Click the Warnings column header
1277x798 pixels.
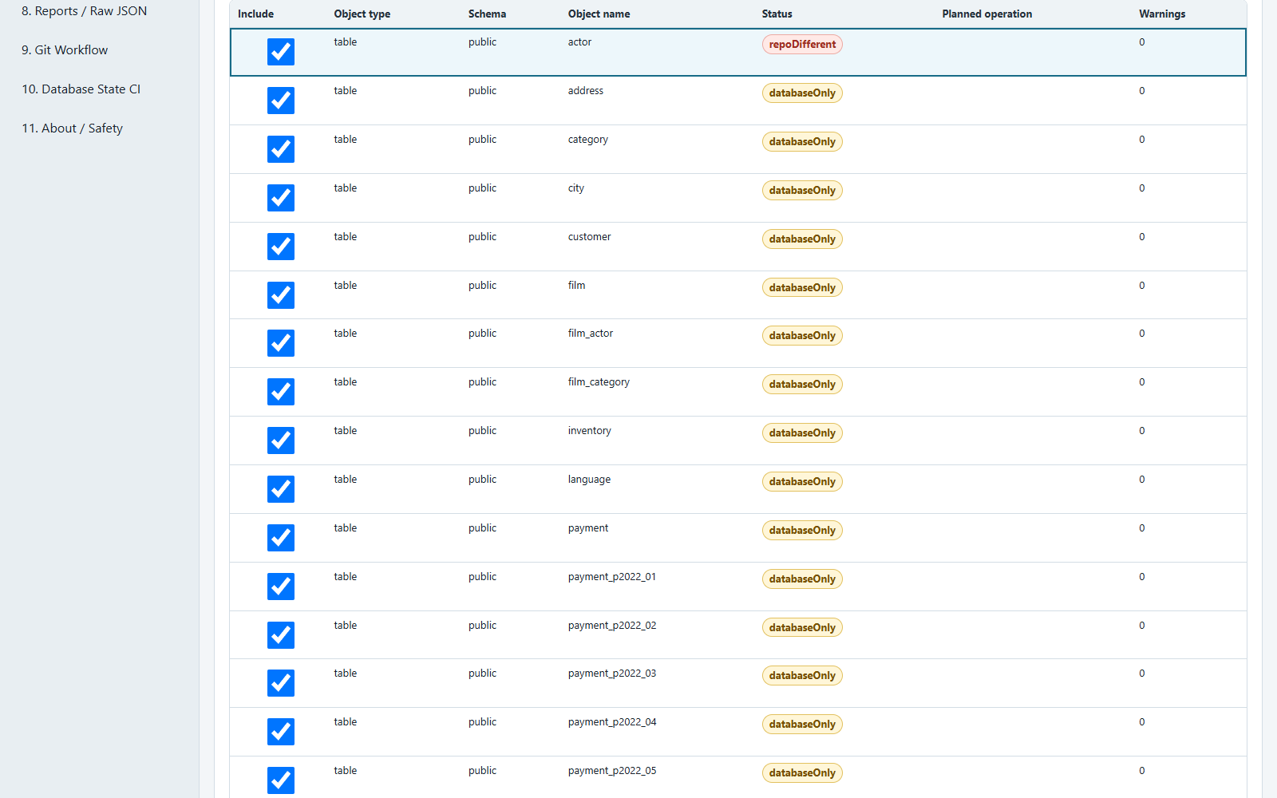[x=1162, y=14]
